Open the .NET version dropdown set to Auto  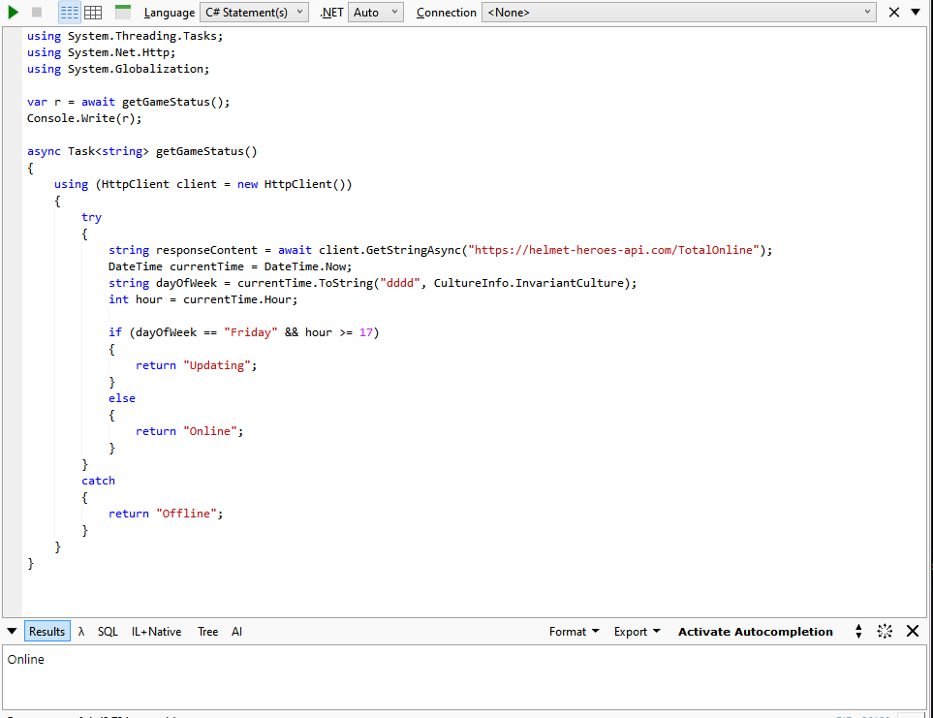pos(376,12)
